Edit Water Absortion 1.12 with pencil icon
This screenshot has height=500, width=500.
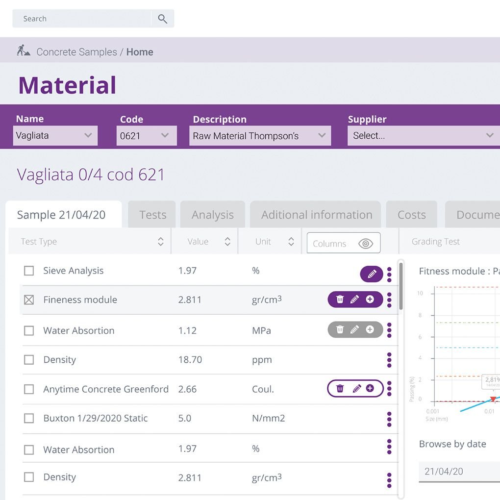coord(355,330)
